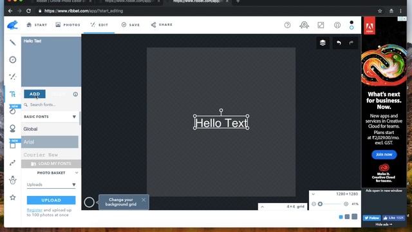Click the Twitter Follow button
This screenshot has width=412, height=232.
[372, 218]
